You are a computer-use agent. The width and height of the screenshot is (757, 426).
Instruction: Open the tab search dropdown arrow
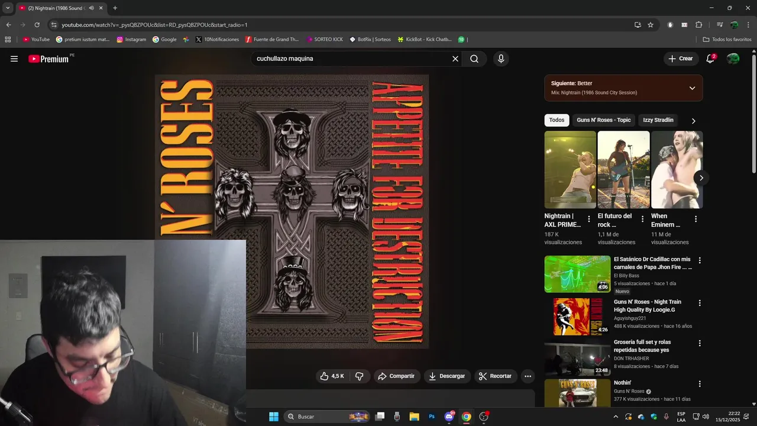tap(8, 8)
